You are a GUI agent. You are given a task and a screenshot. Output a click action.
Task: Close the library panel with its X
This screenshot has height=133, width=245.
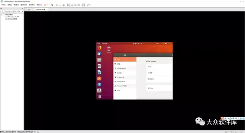coord(22,9)
